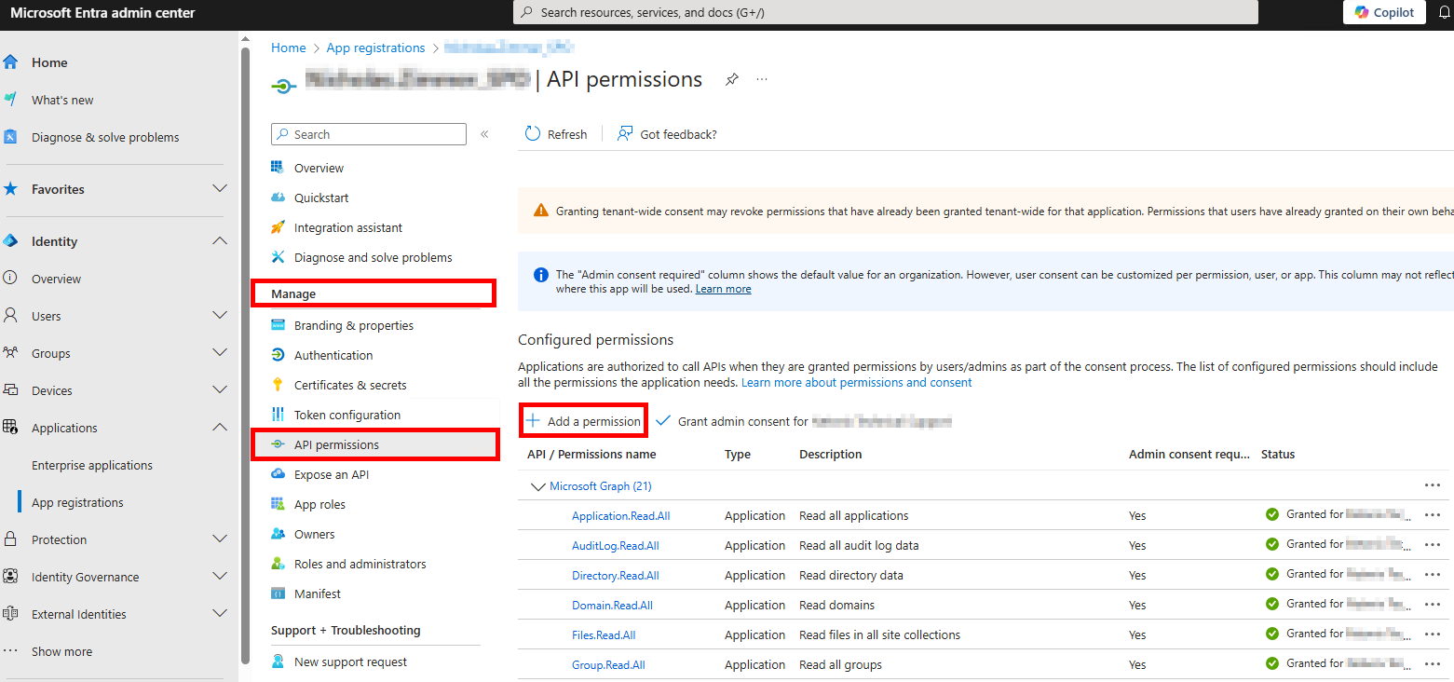Click the Refresh icon in the toolbar

(533, 134)
